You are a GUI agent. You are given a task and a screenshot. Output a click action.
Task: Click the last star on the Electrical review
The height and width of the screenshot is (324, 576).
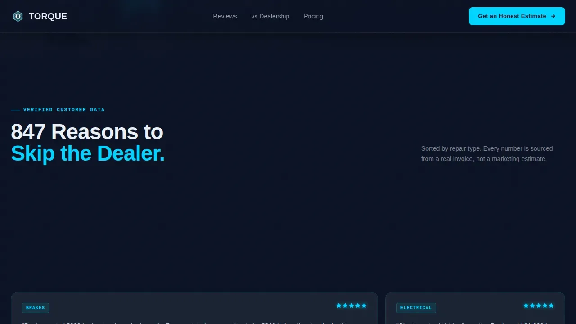pos(551,306)
